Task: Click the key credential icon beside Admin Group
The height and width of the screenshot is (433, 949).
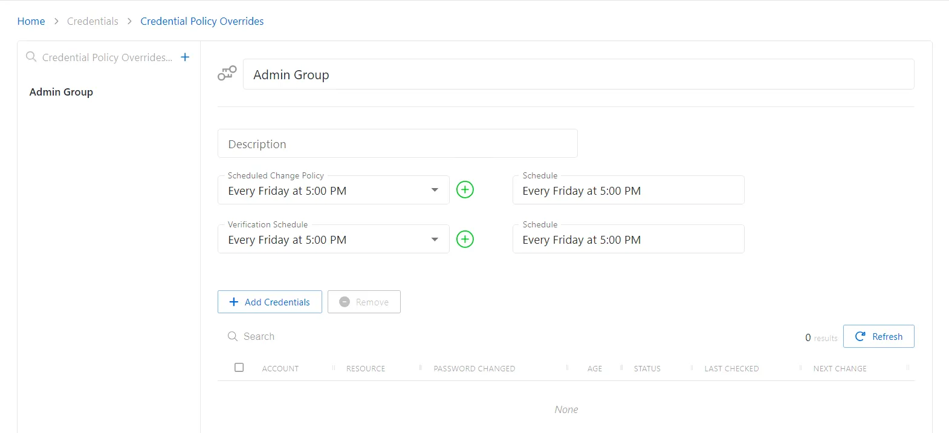Action: pos(227,74)
